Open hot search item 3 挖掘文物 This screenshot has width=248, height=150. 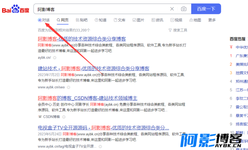(x=242, y=73)
